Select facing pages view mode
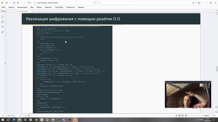Image resolution: width=218 pixels, height=122 pixels. [x=183, y=116]
